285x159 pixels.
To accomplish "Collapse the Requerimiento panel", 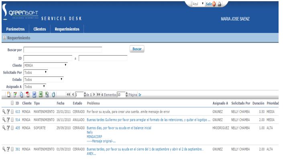I will point(4,38).
